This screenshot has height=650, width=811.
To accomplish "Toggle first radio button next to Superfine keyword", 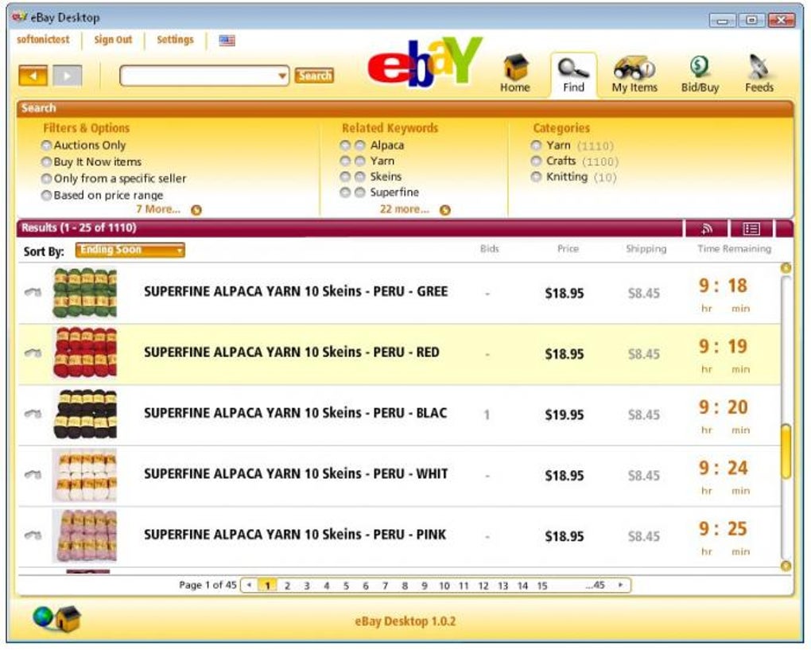I will click(345, 193).
